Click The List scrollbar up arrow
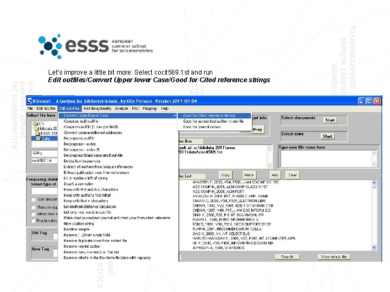 click(374, 183)
